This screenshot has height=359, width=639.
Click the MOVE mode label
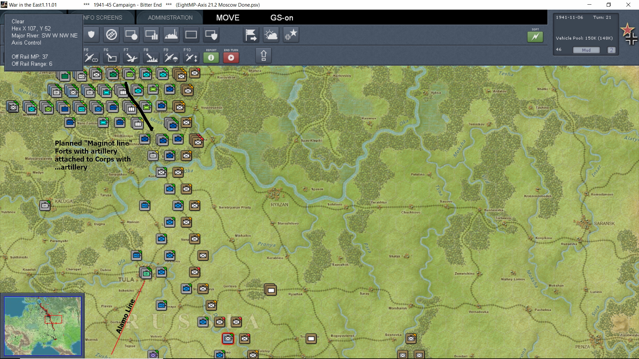(x=228, y=18)
